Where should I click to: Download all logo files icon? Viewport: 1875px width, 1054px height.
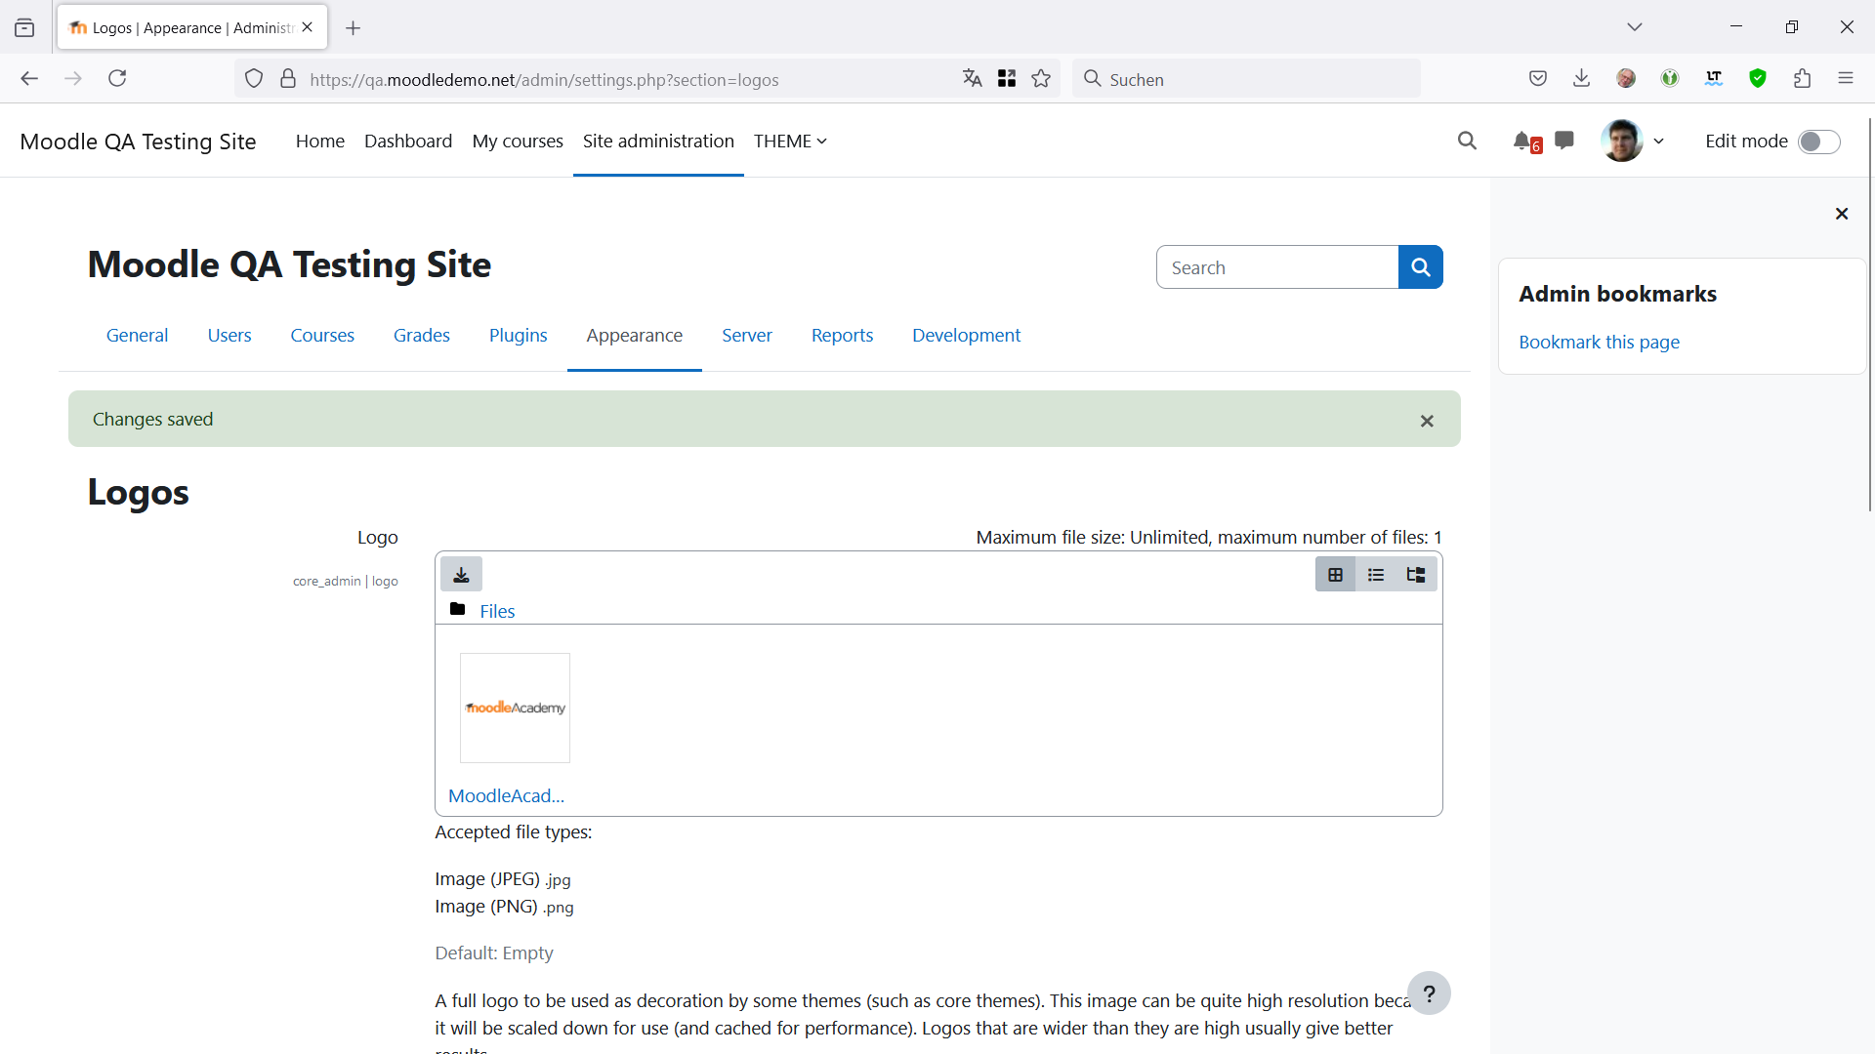coord(461,575)
